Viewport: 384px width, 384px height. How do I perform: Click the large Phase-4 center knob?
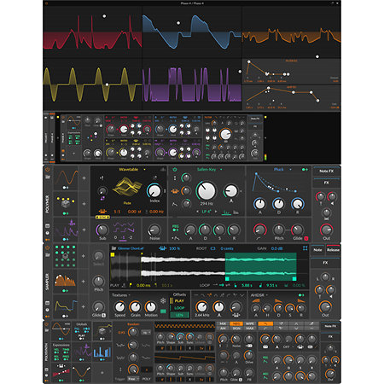226,134
